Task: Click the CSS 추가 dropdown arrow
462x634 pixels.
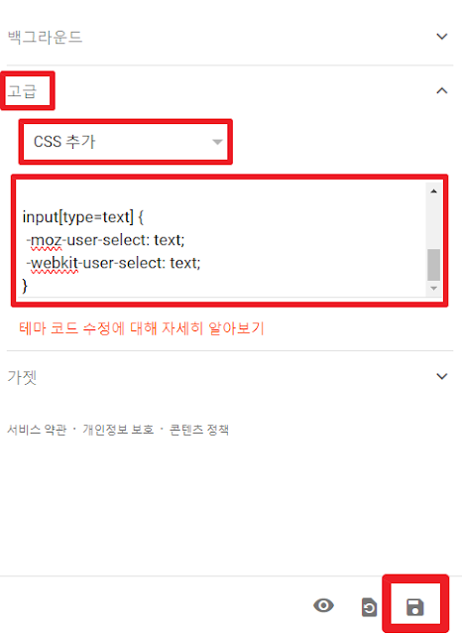Action: pyautogui.click(x=217, y=142)
